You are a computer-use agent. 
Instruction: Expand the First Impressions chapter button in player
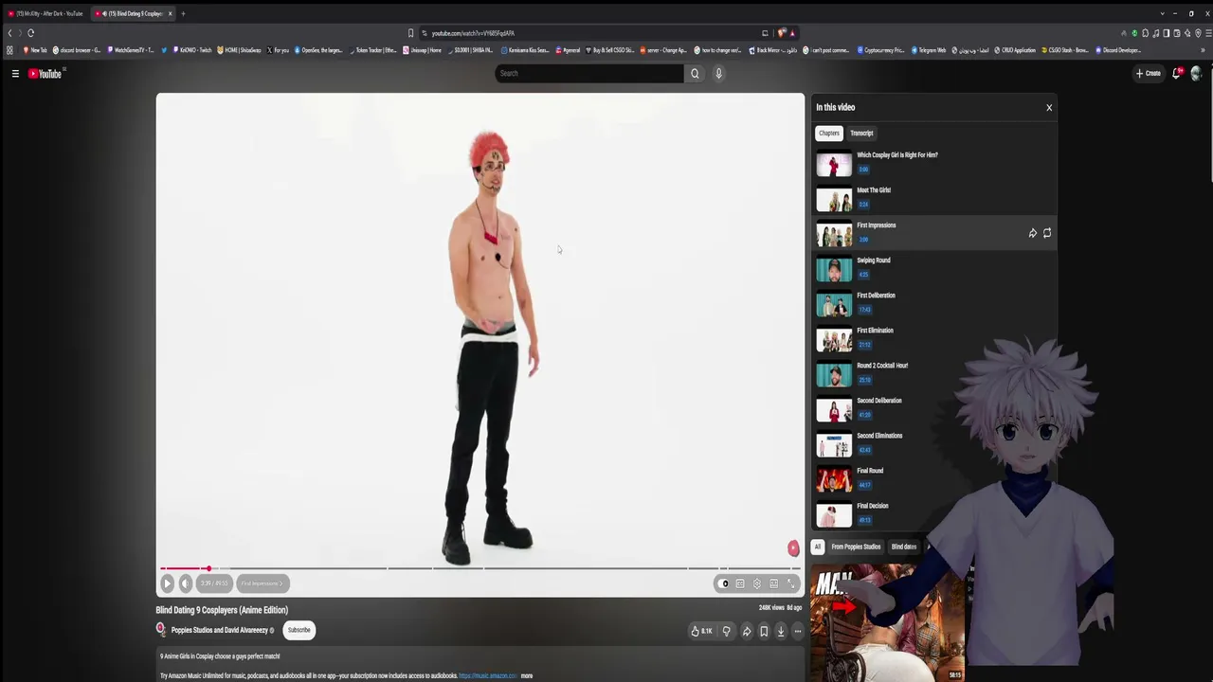262,583
